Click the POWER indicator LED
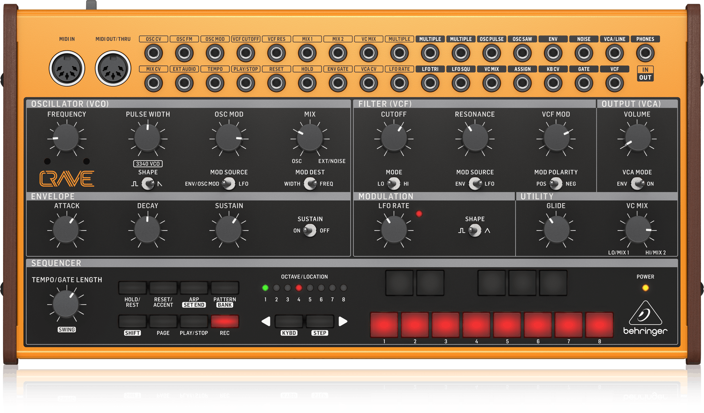This screenshot has width=704, height=413. 645,288
